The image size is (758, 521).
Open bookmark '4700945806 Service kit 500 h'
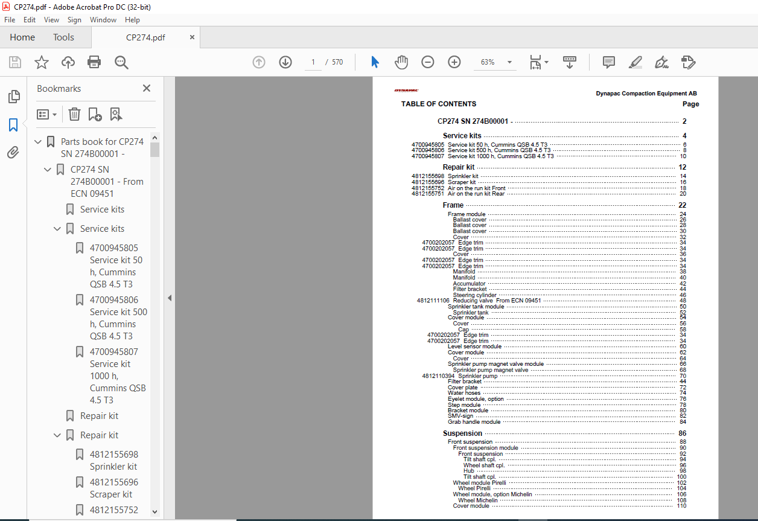[118, 318]
